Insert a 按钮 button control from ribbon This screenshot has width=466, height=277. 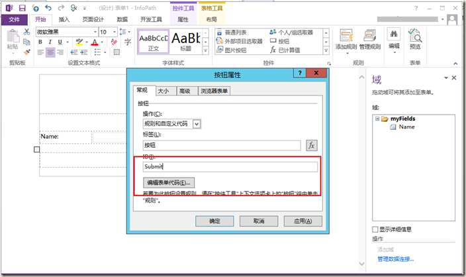(x=279, y=41)
